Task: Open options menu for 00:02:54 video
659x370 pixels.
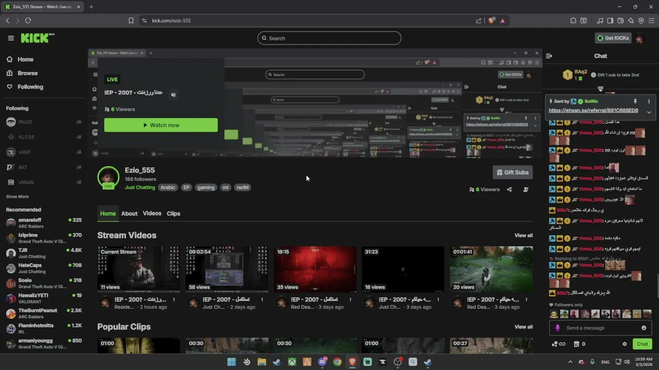Action: click(x=262, y=300)
